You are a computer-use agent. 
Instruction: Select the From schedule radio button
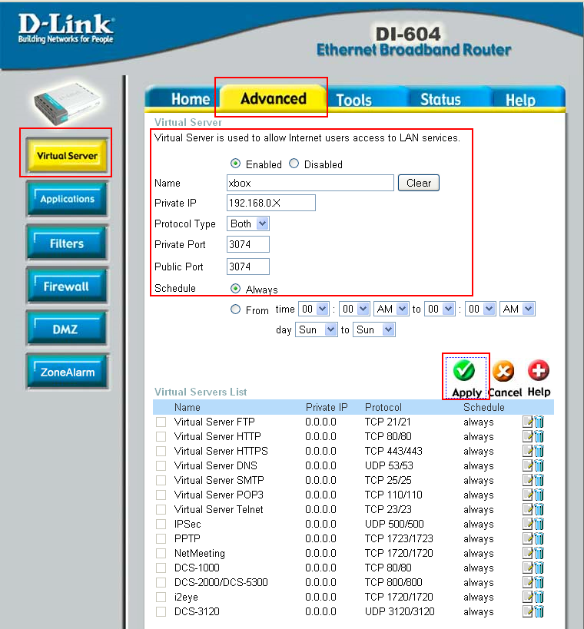(x=236, y=310)
